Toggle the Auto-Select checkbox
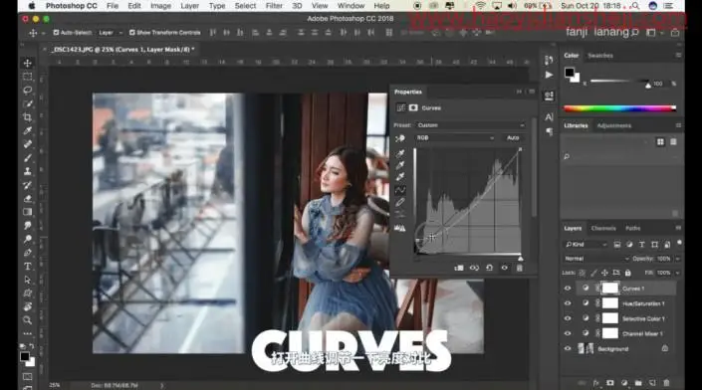 point(56,32)
